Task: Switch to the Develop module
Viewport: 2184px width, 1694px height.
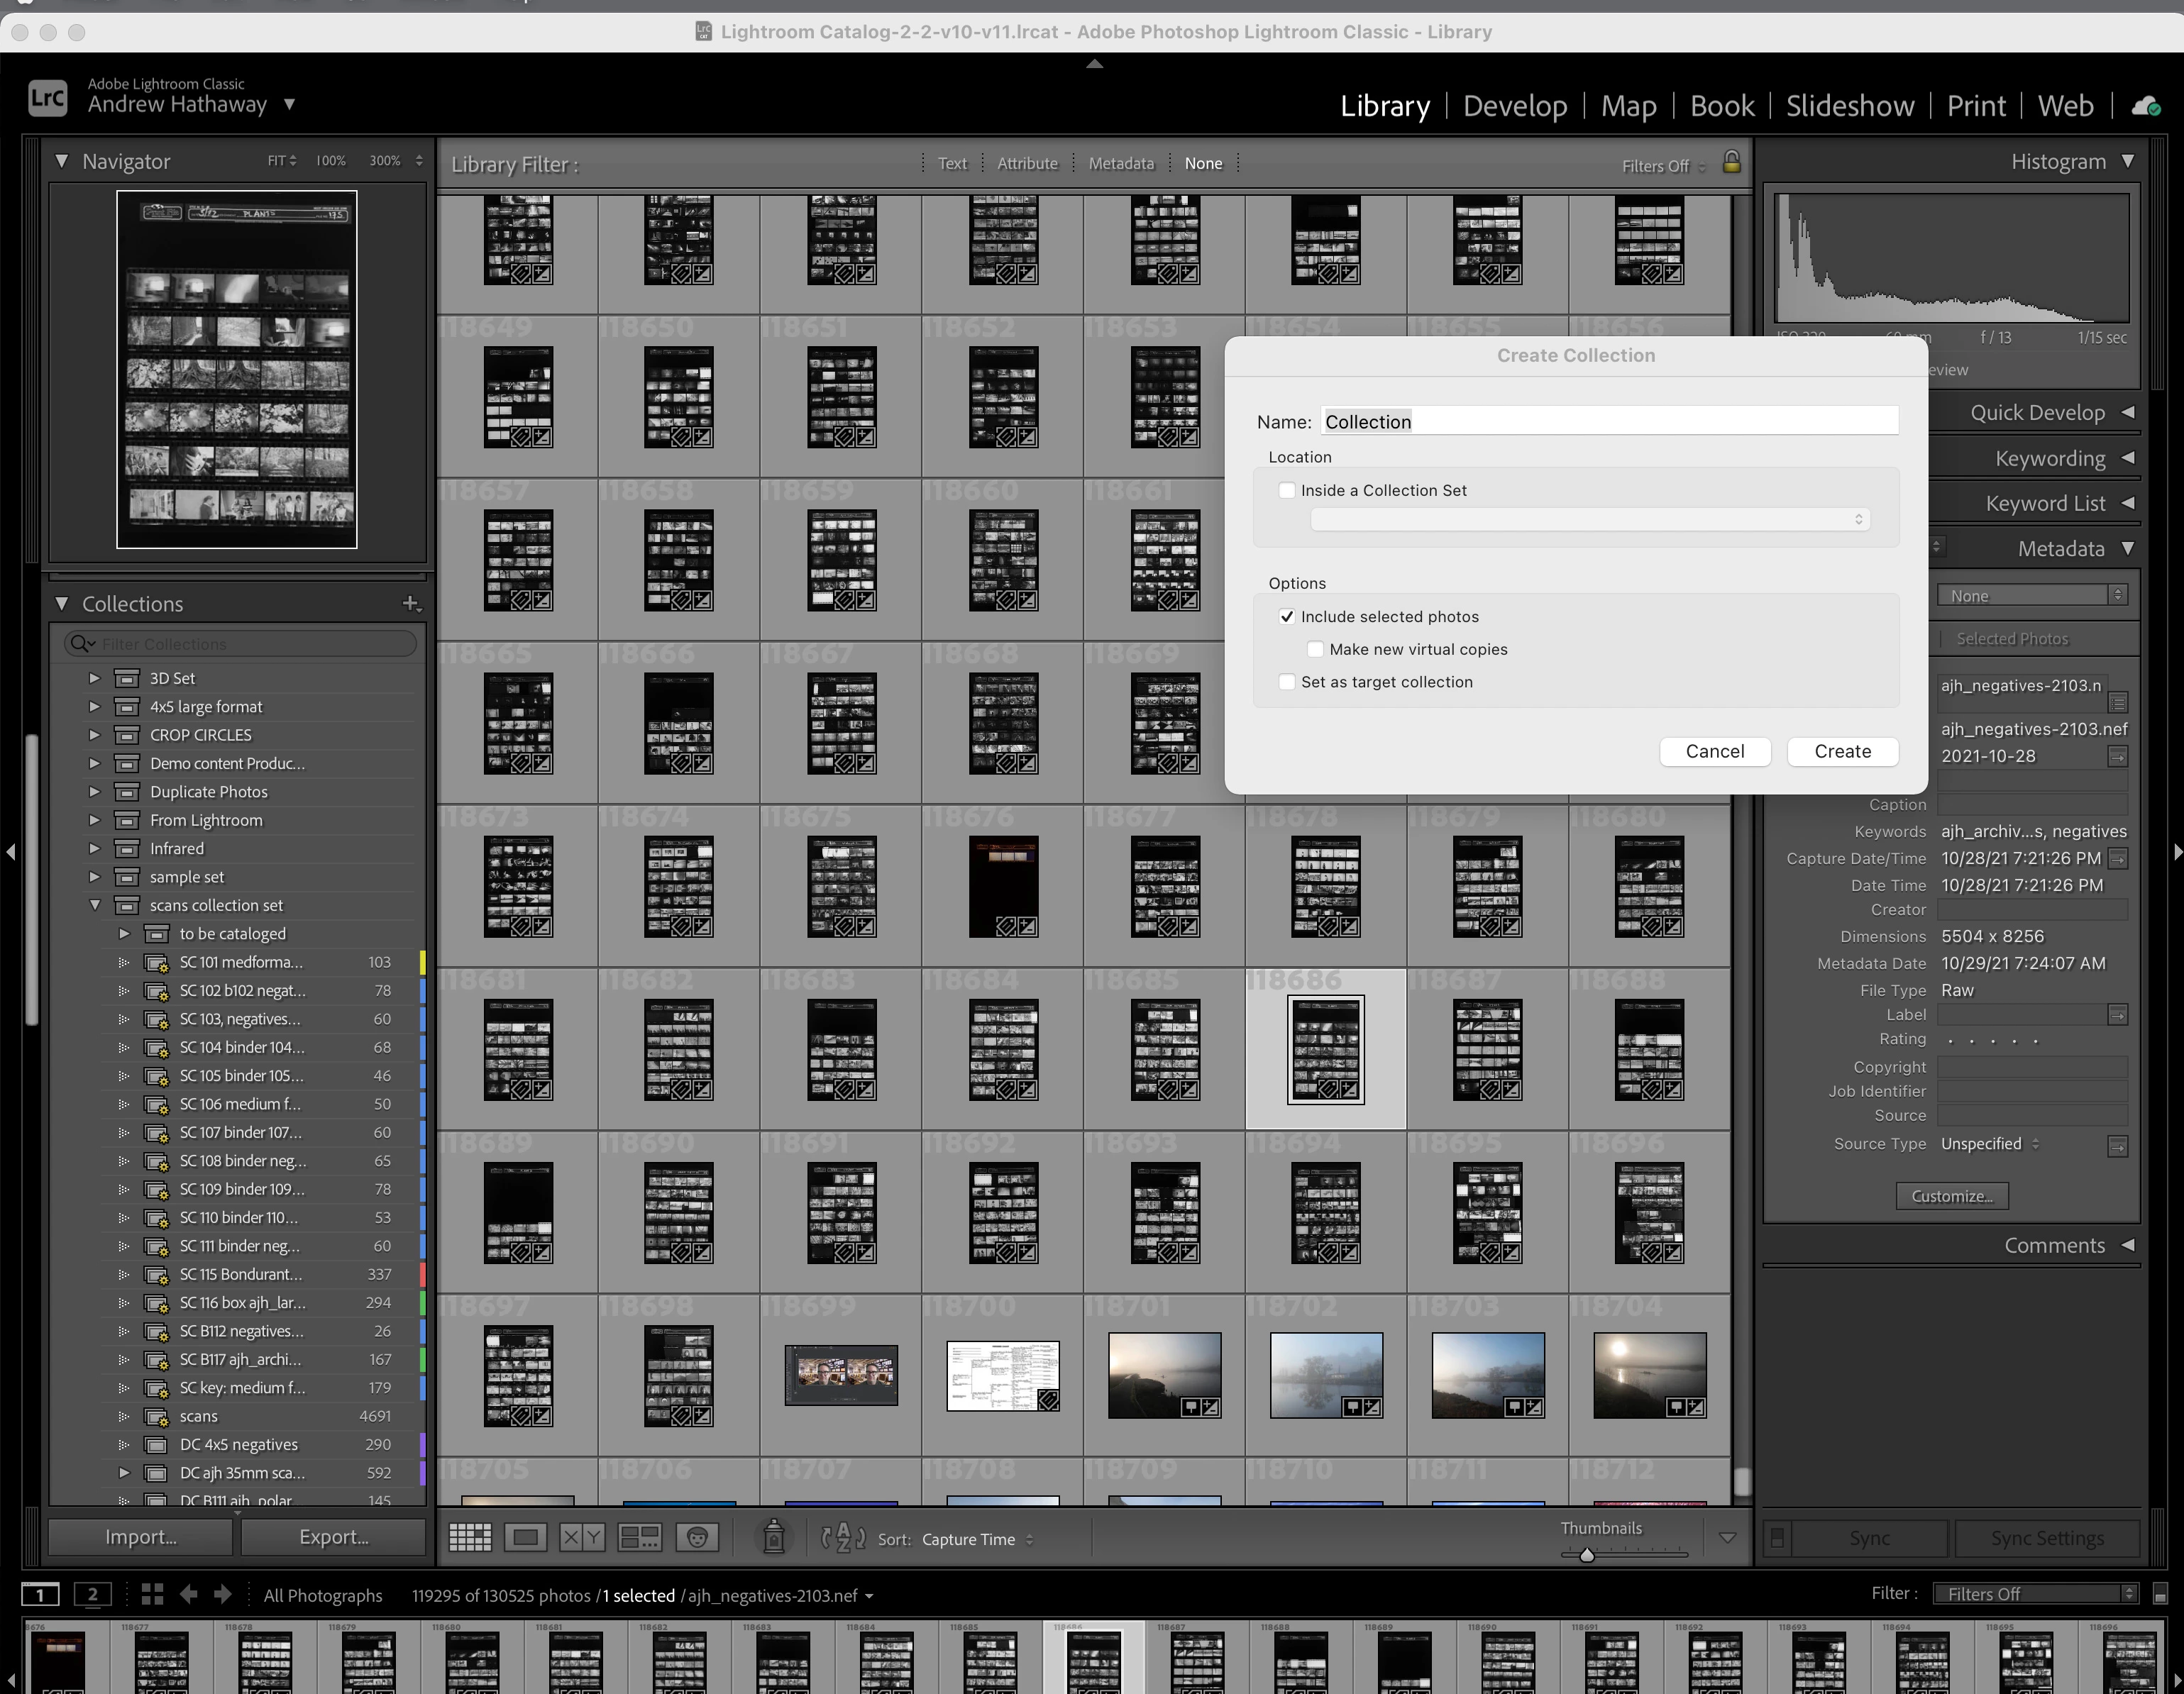Action: point(1514,106)
